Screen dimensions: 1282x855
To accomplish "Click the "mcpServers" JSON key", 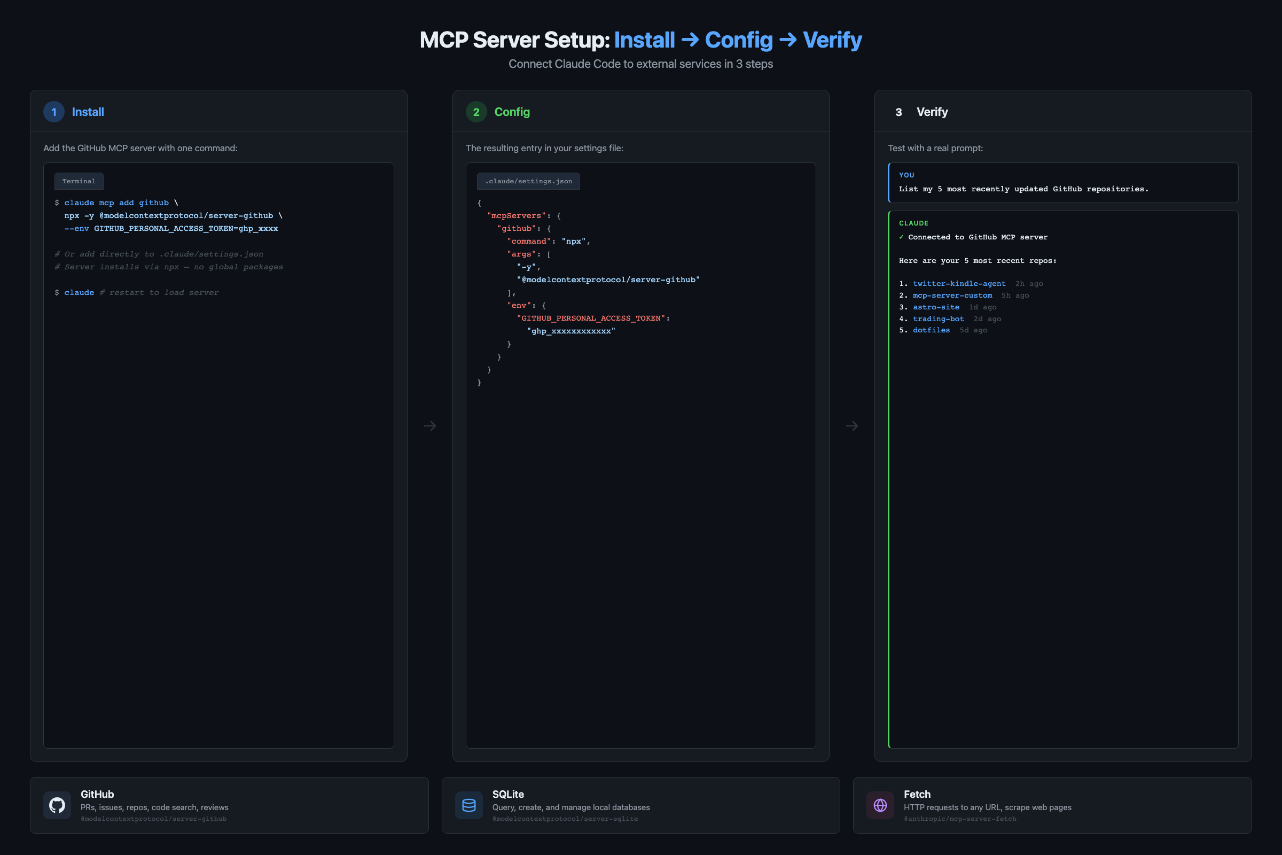I will pos(516,216).
